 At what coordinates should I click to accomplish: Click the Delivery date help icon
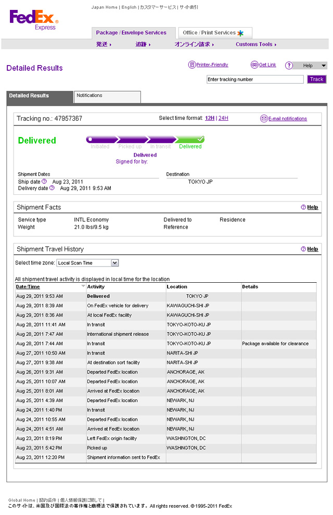coord(52,188)
